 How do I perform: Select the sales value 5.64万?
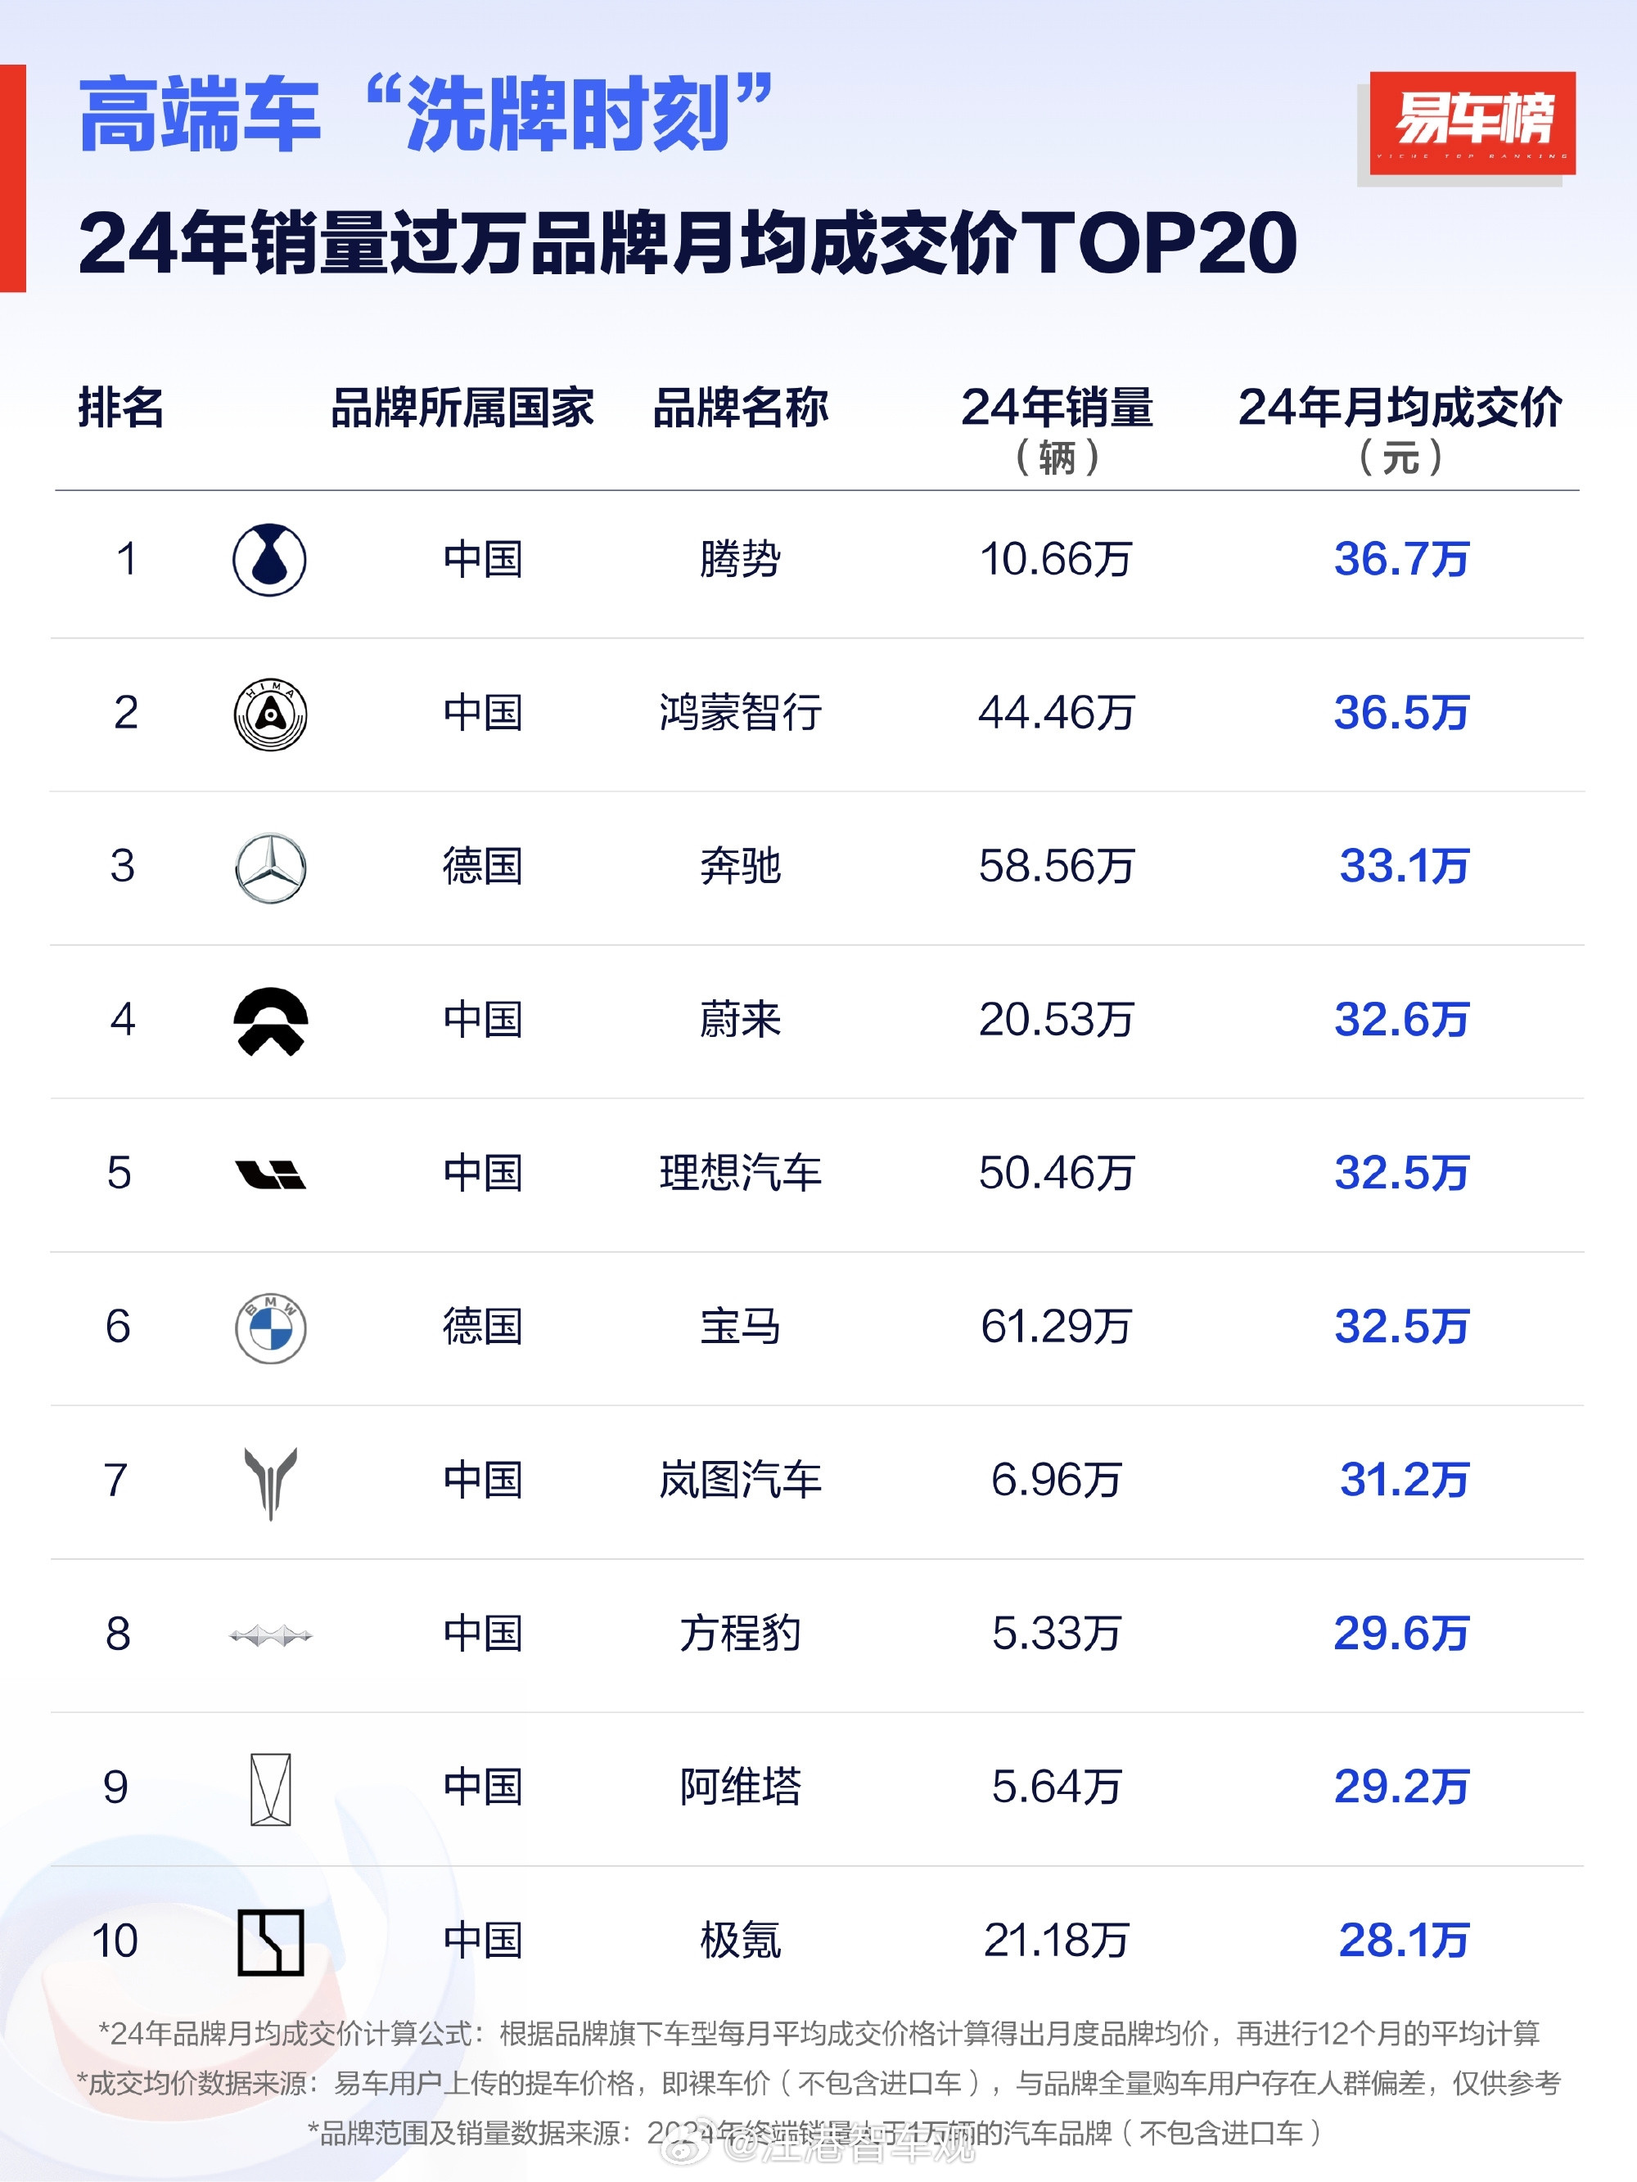point(1056,1787)
